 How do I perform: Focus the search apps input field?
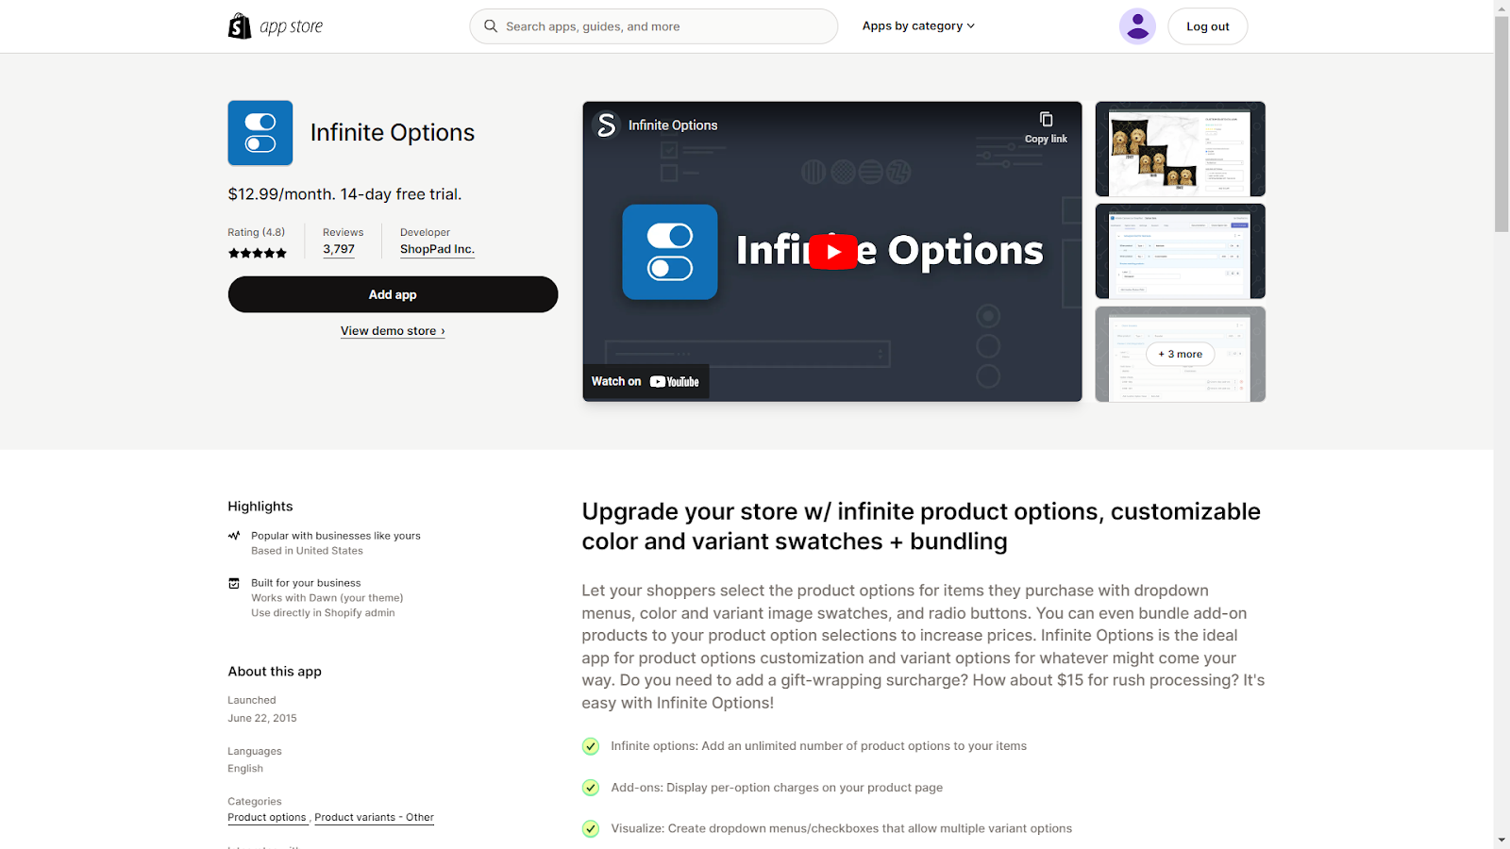654,26
